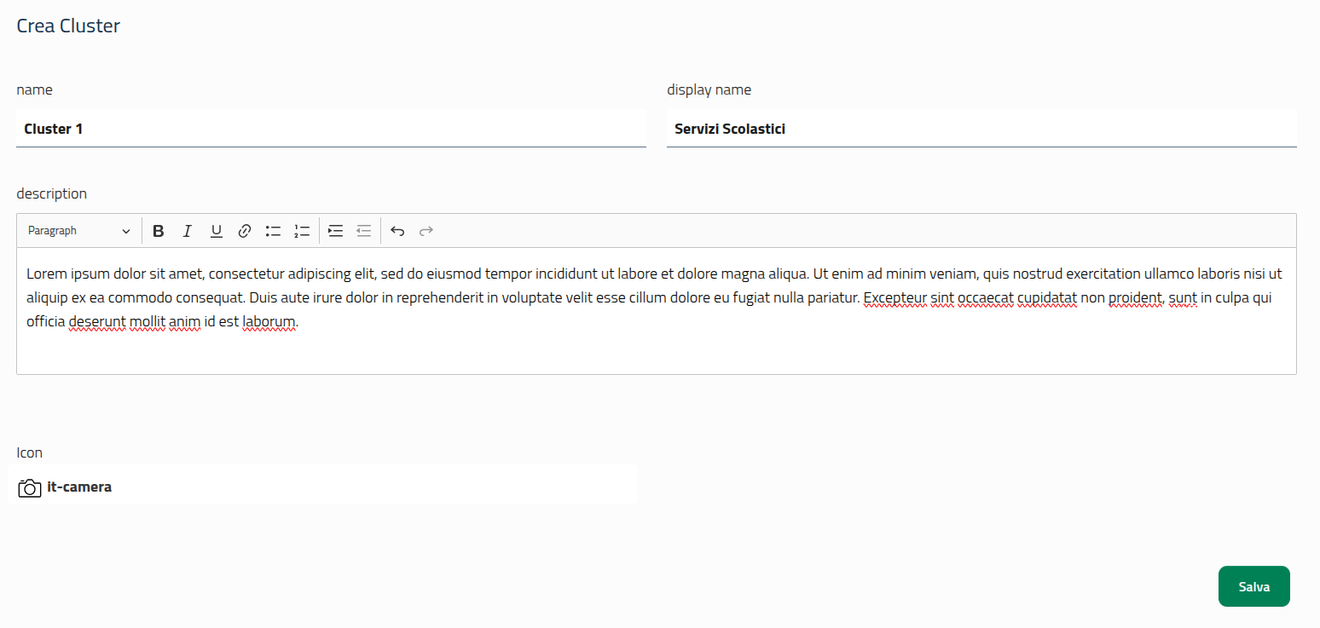Redo the last undone edit
This screenshot has height=628, width=1320.
[x=426, y=231]
